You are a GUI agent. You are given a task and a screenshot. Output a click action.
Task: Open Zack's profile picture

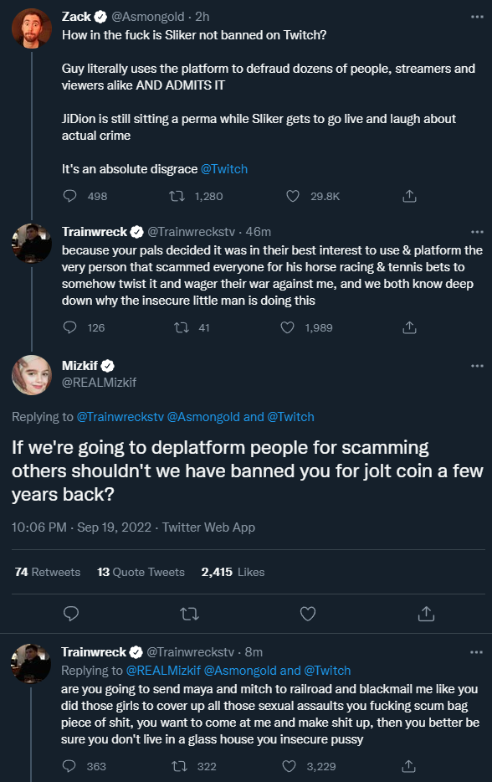[x=32, y=28]
